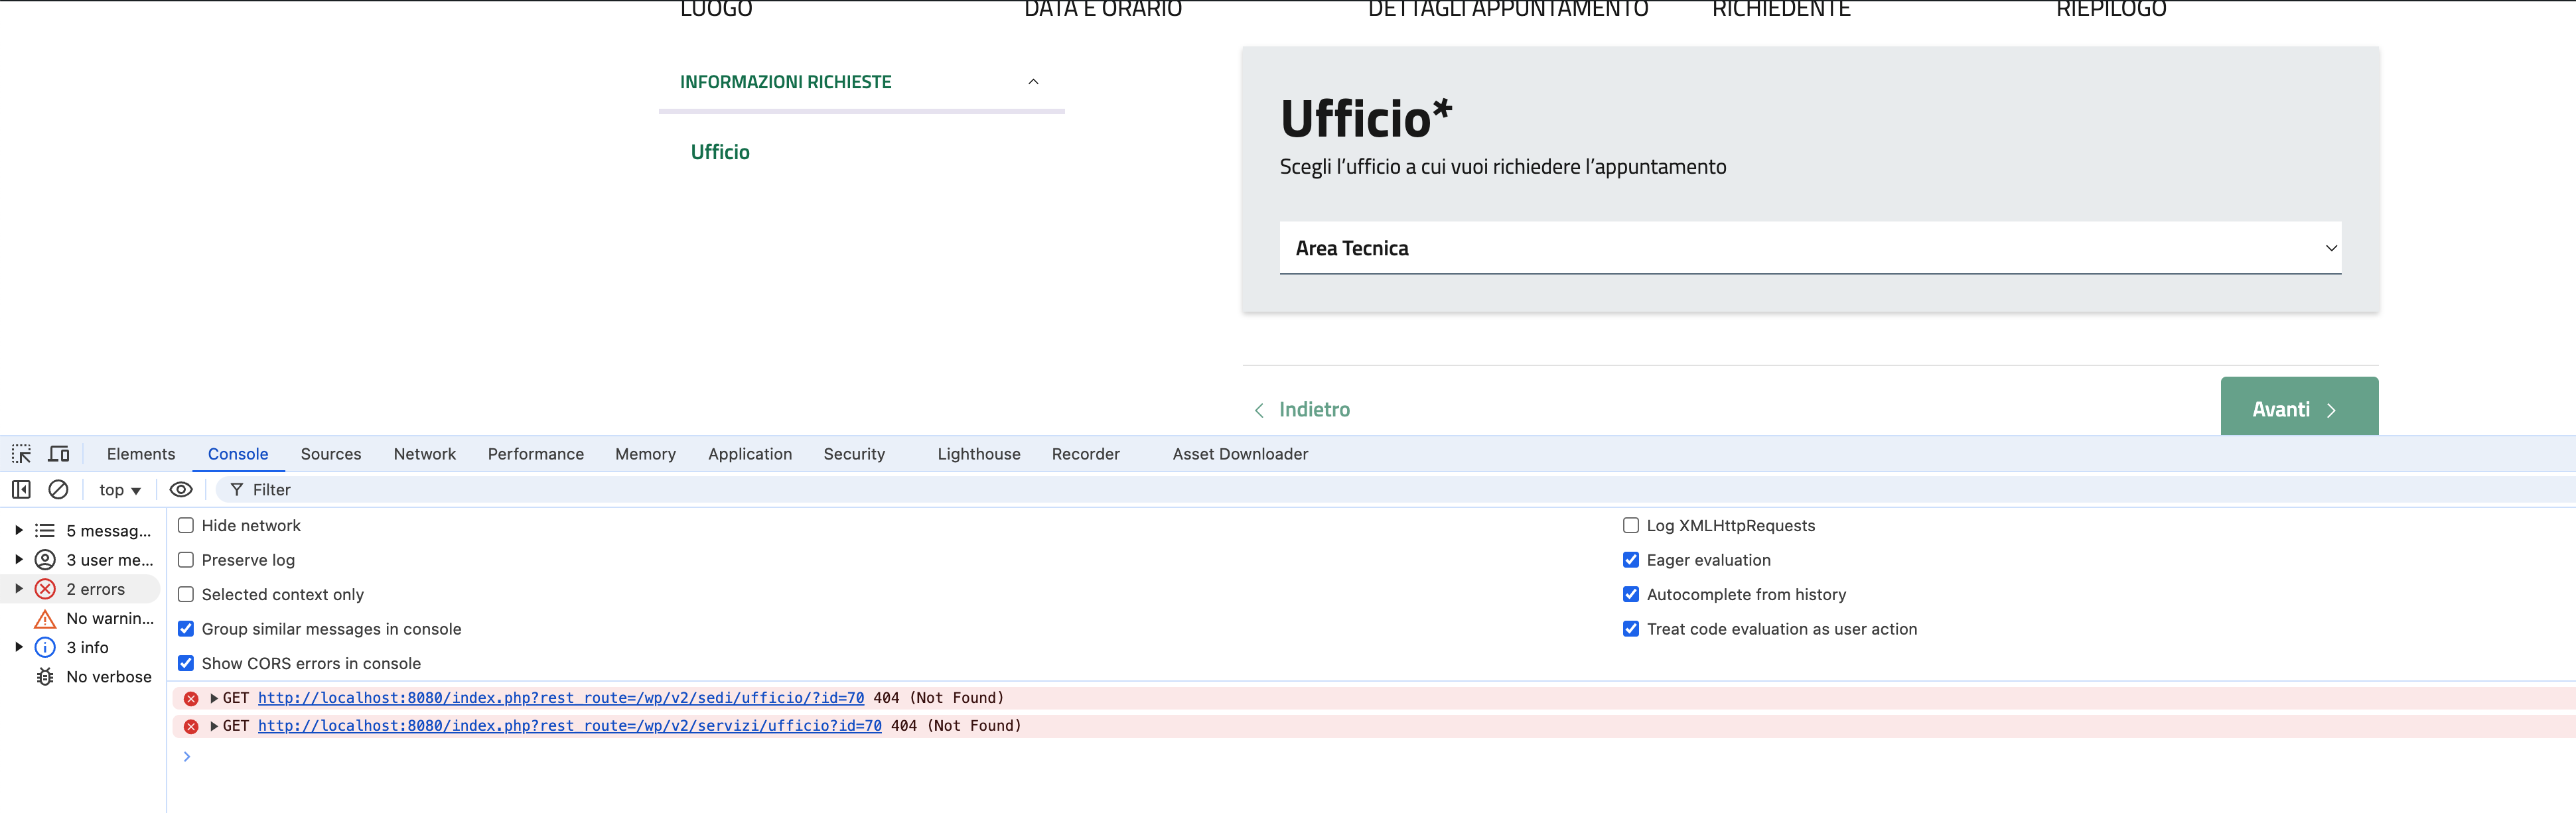Image resolution: width=2576 pixels, height=813 pixels.
Task: Clear console with the circle-slash icon
Action: click(x=58, y=489)
